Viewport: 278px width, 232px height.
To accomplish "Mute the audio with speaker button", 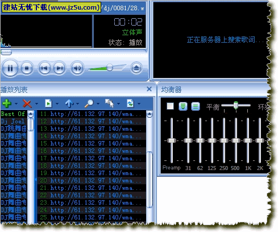I will coord(77,68).
